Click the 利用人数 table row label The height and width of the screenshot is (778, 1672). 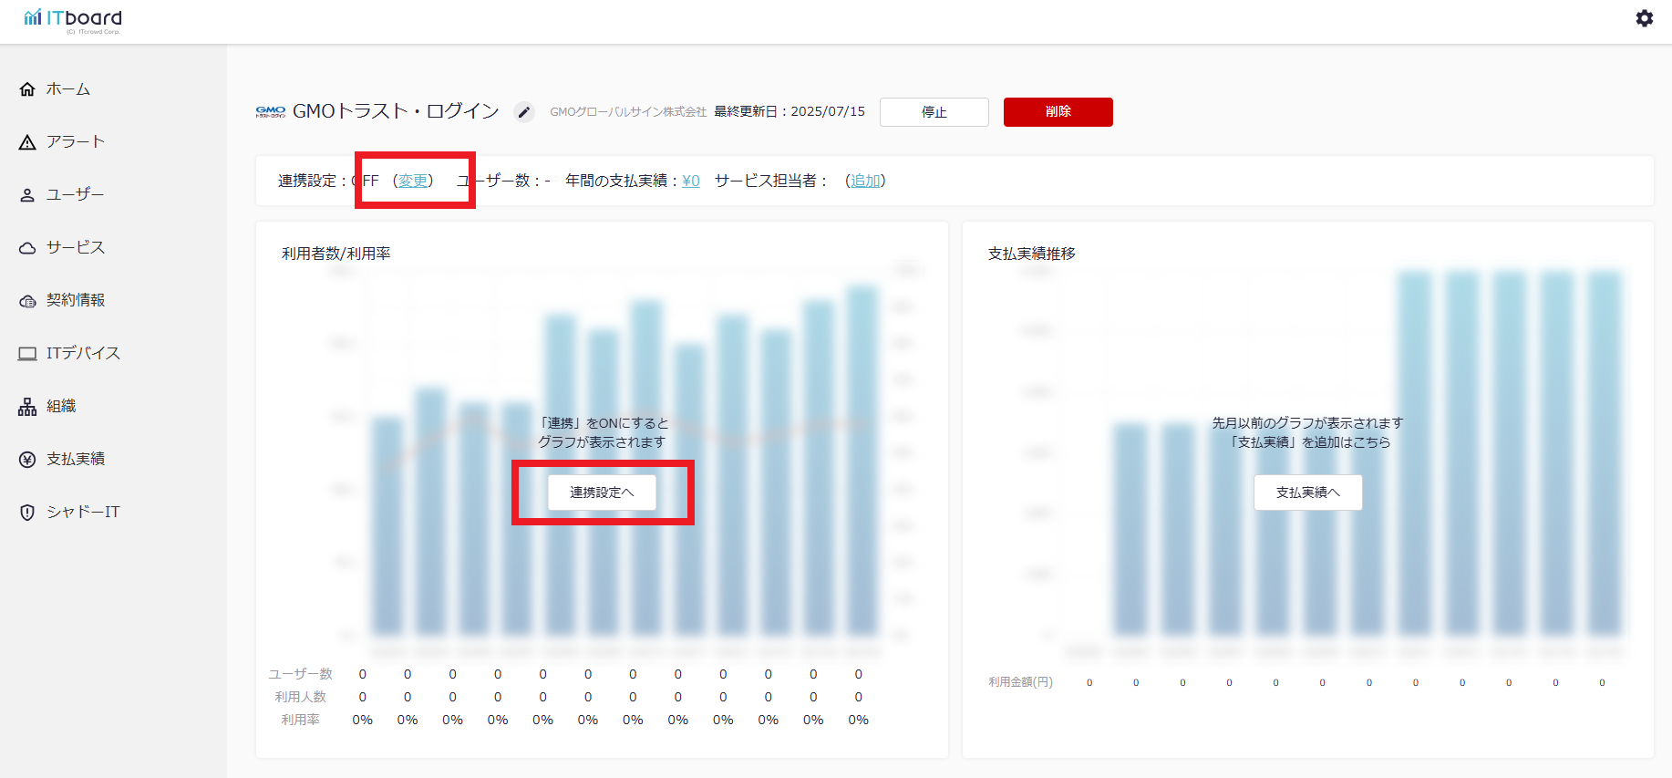point(300,698)
